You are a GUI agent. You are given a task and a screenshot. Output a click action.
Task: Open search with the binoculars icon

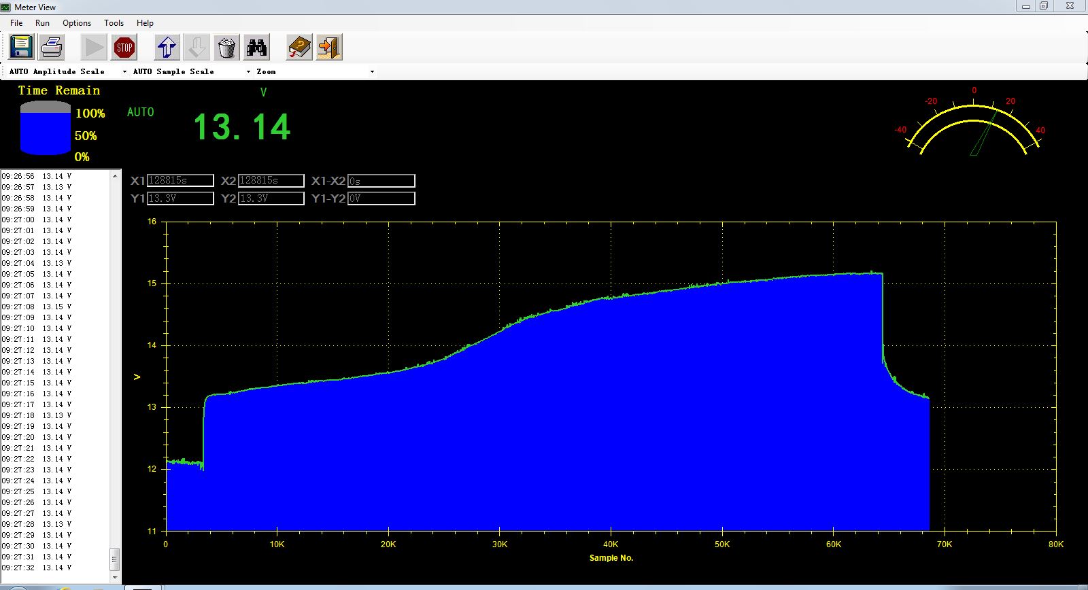257,48
